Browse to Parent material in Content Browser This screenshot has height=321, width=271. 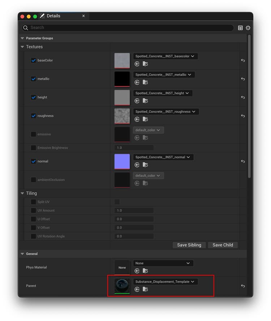point(145,289)
